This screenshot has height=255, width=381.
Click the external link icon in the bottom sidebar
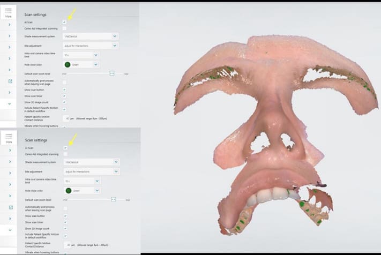[10, 207]
